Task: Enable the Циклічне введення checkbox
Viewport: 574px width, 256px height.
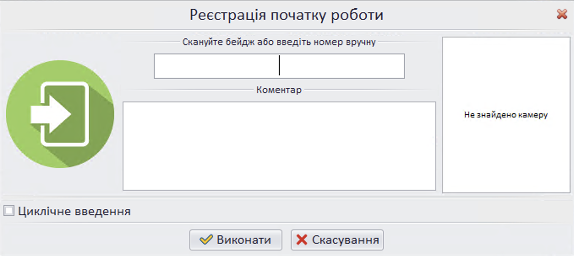Action: [x=9, y=211]
